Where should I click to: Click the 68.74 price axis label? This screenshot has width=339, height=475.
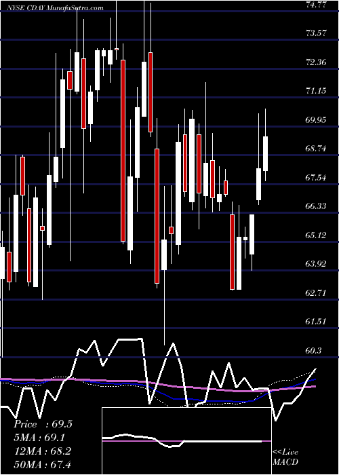(x=316, y=149)
